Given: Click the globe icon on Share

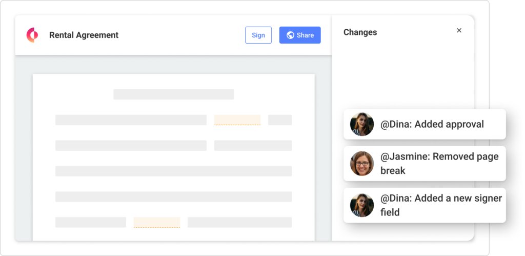Looking at the screenshot, I should [290, 35].
